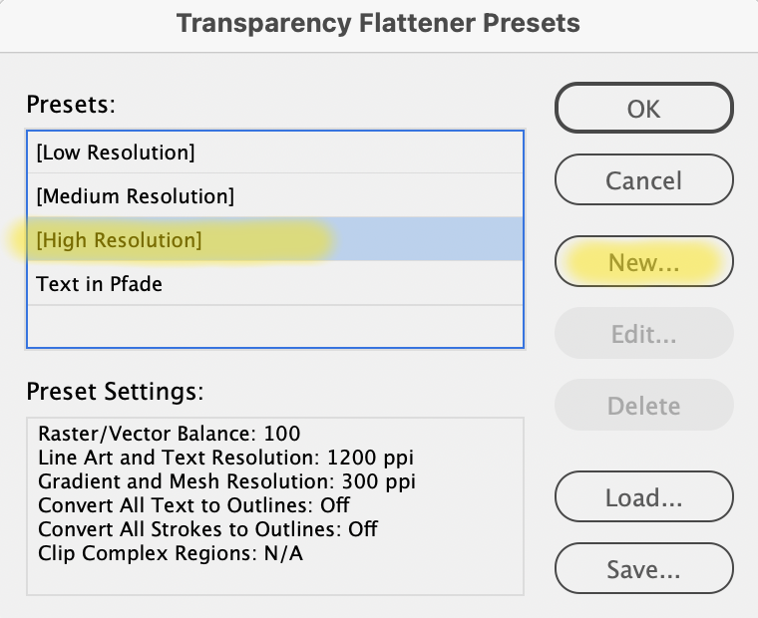
Task: Confirm the dialog with OK
Action: (644, 108)
